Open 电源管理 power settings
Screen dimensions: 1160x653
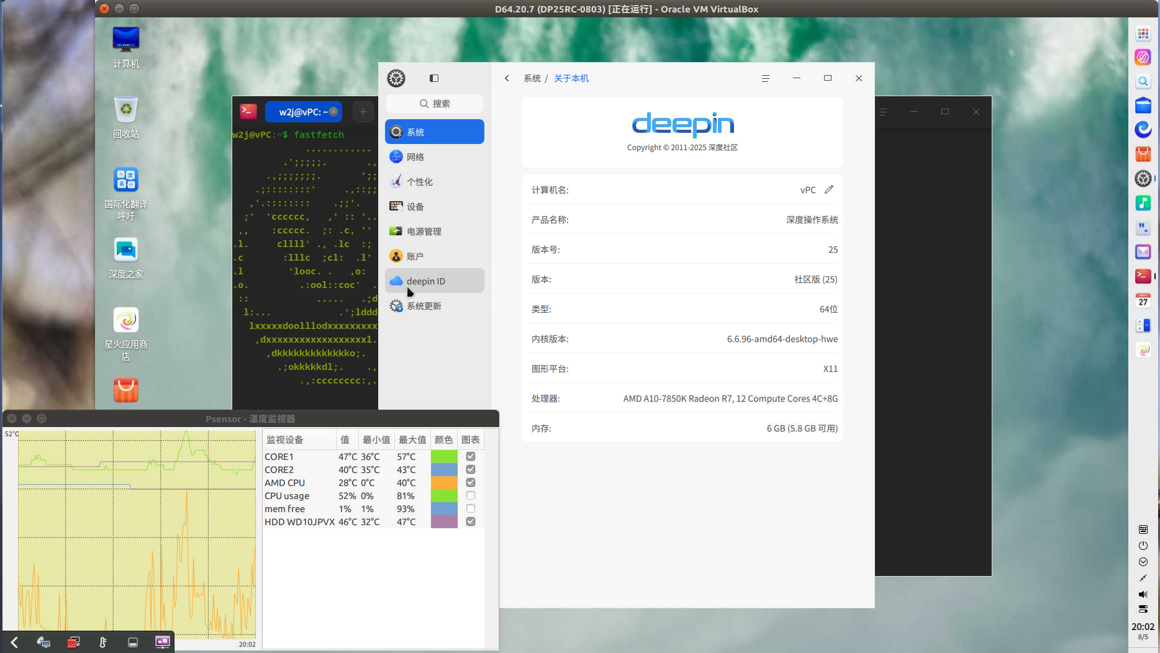[x=434, y=231]
